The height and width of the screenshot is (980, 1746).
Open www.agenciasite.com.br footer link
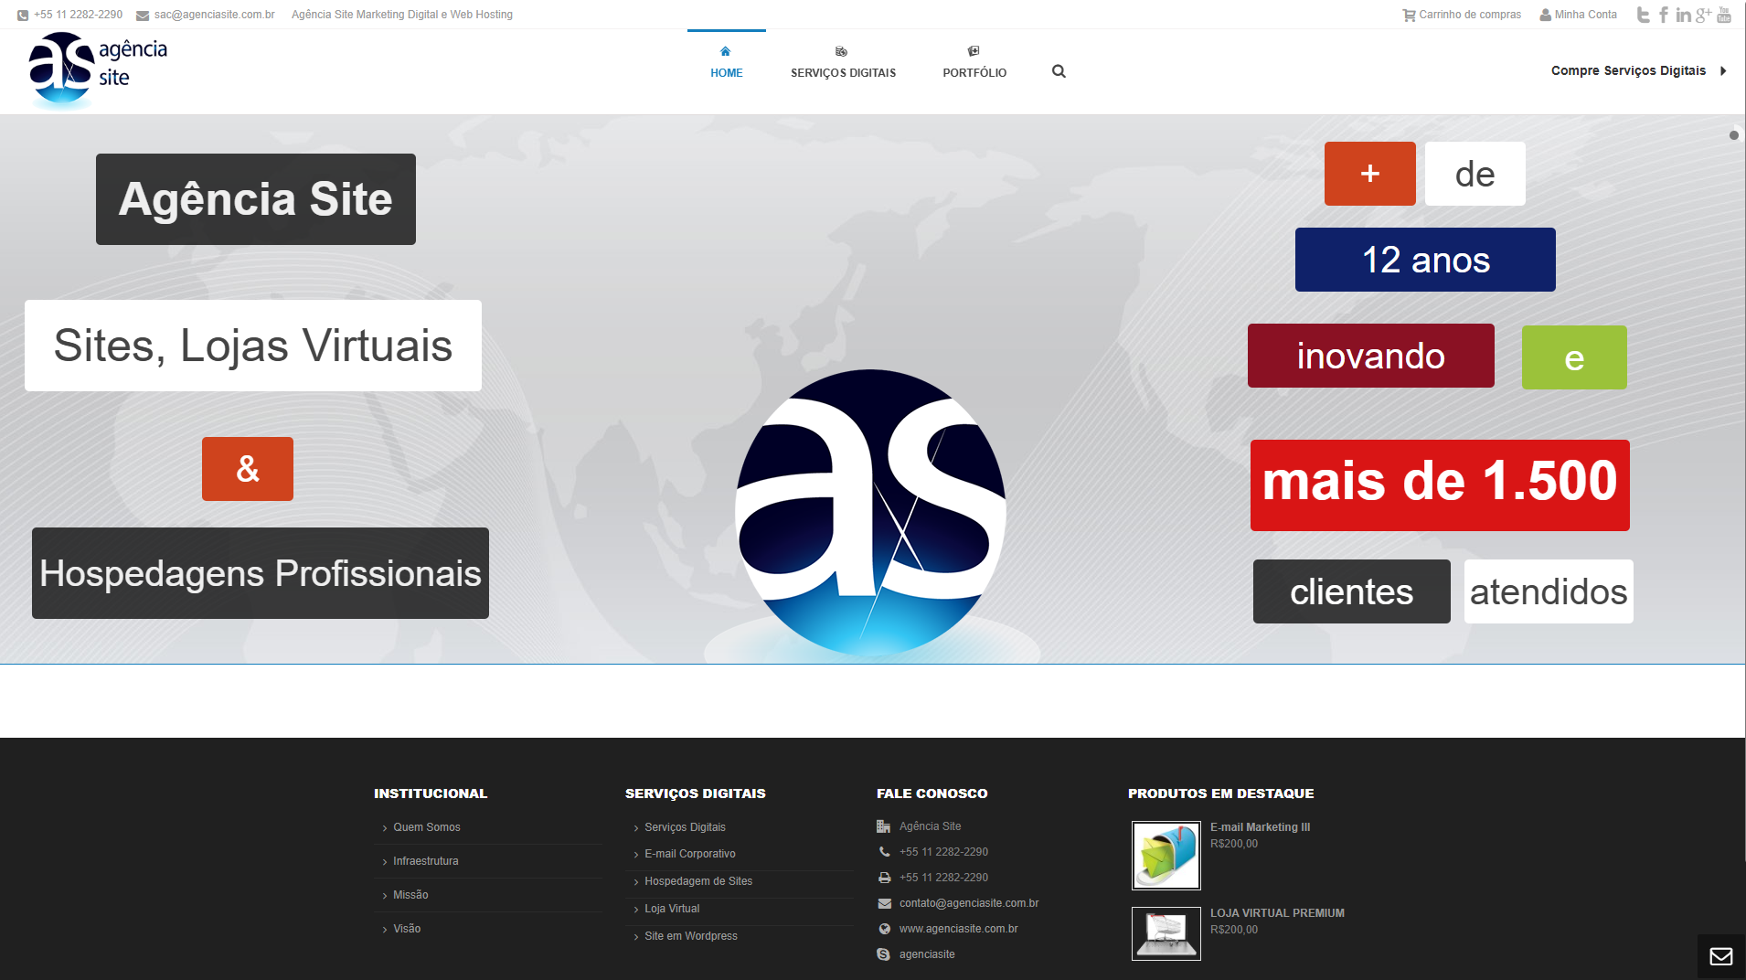959,929
